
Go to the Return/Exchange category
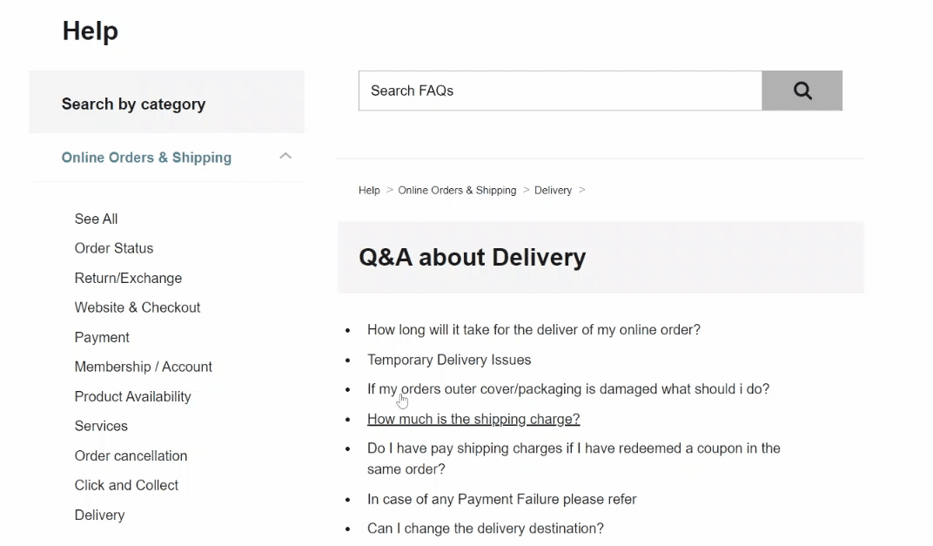(x=128, y=278)
